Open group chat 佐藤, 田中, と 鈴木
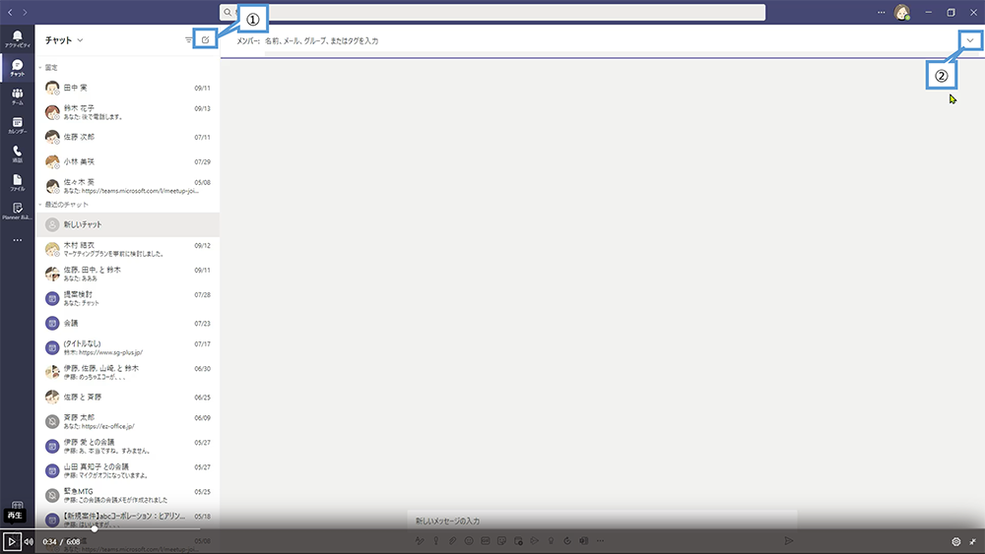The image size is (985, 554). point(127,274)
